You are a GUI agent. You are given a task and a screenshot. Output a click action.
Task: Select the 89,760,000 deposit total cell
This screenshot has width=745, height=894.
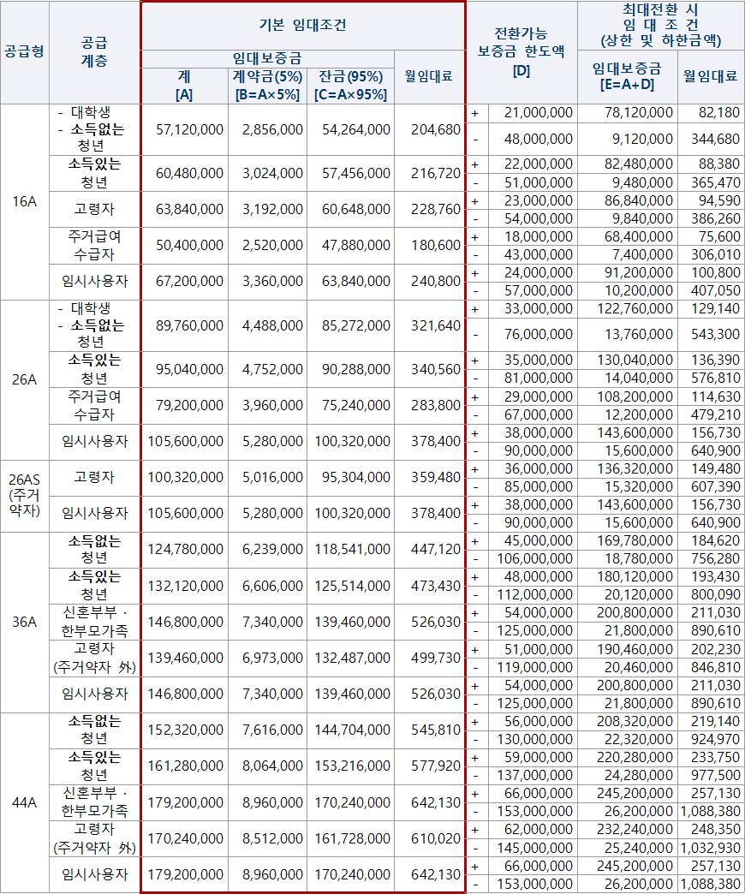190,325
